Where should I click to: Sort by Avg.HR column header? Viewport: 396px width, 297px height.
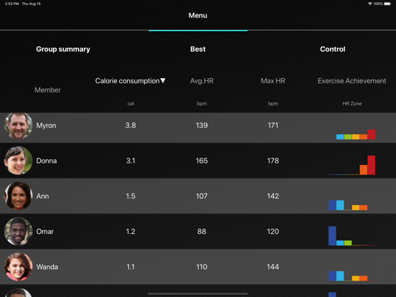point(202,81)
